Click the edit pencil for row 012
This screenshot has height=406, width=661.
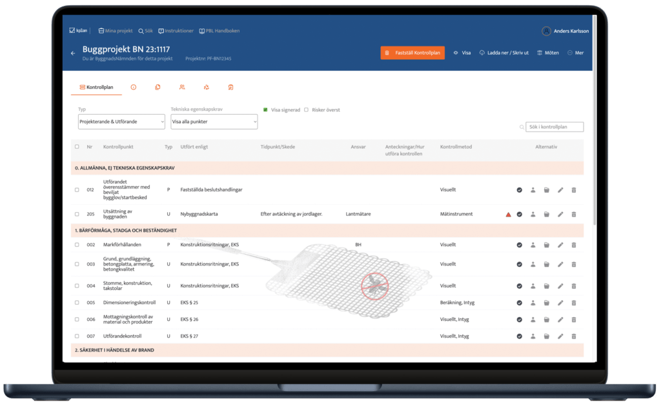(560, 190)
